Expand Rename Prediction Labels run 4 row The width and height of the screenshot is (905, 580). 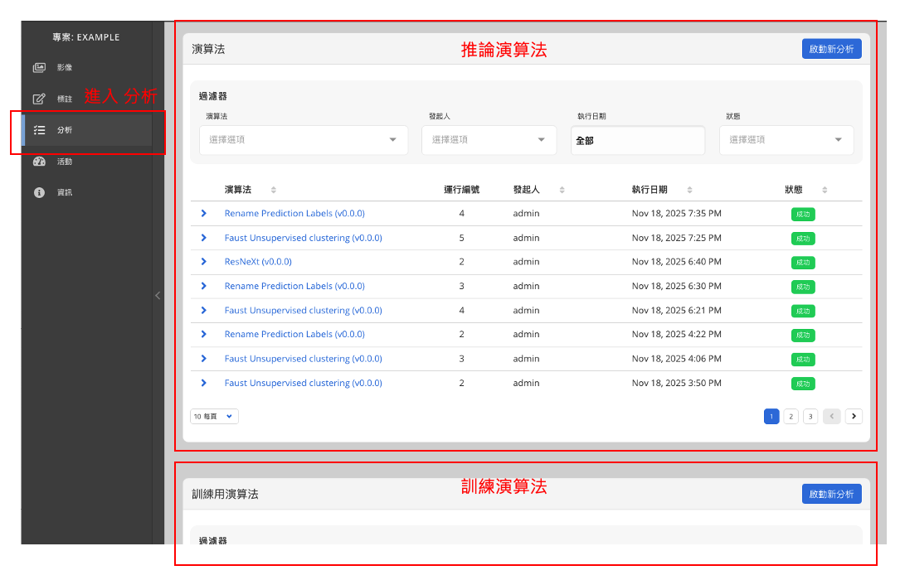click(203, 214)
